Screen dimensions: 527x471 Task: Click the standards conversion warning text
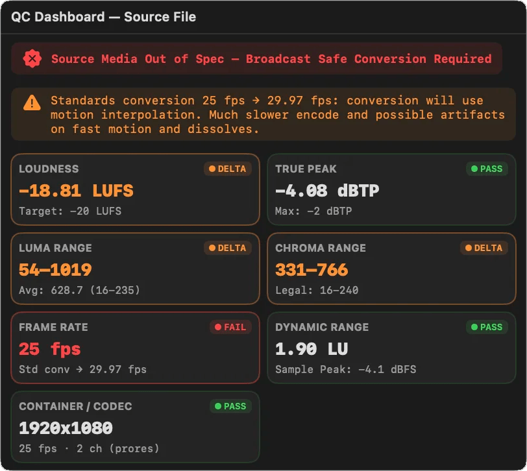point(278,115)
